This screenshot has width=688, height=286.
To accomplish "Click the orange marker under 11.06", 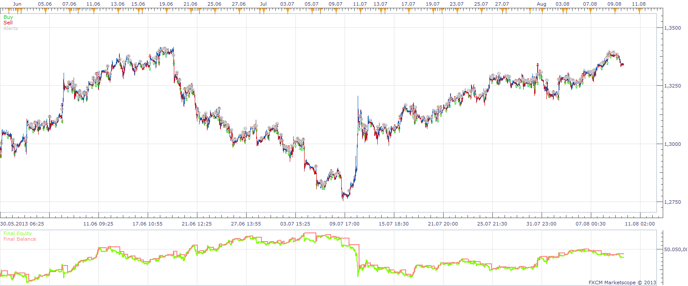I will 93,10.
